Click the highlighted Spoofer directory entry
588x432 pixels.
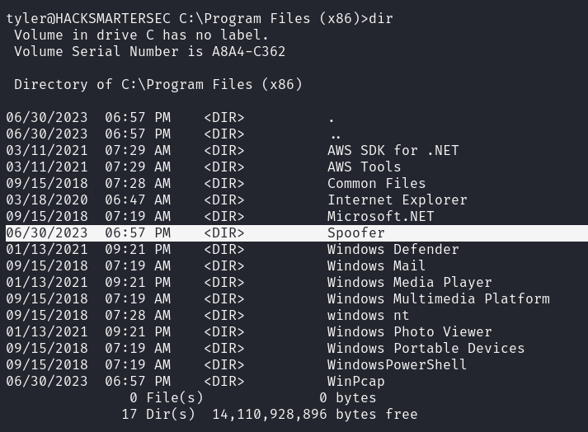pos(355,232)
